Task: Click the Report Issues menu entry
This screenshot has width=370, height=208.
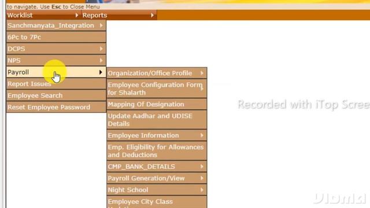Action: (x=56, y=84)
